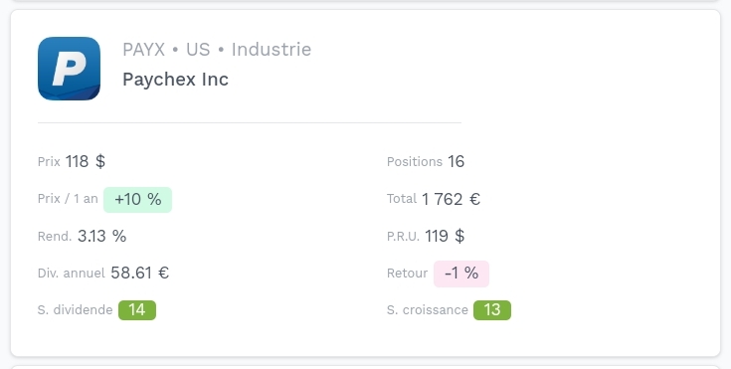Click the Rend. value 3.13 %
The image size is (731, 369).
pyautogui.click(x=101, y=236)
